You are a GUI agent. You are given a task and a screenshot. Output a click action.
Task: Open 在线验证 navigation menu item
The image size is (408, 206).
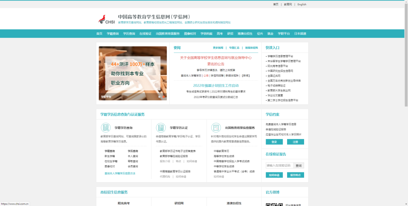pyautogui.click(x=145, y=34)
